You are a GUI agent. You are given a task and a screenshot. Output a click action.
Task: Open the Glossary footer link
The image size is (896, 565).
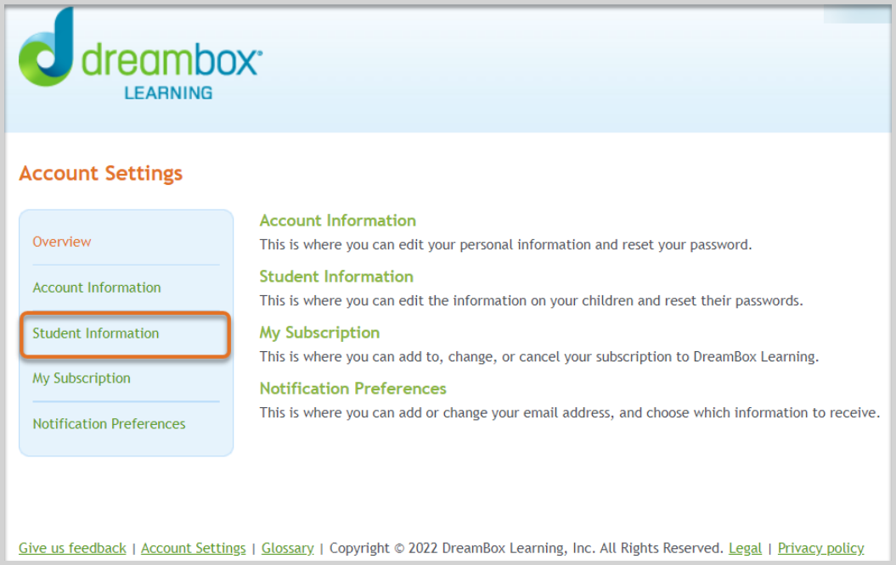(x=287, y=548)
